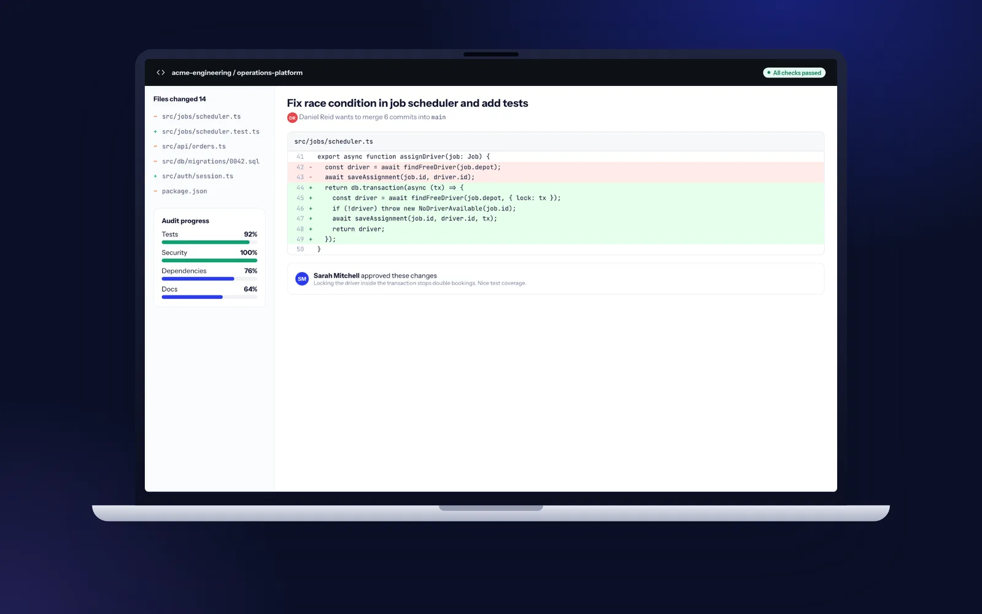The width and height of the screenshot is (982, 614).
Task: Click the main branch name
Action: pos(438,117)
